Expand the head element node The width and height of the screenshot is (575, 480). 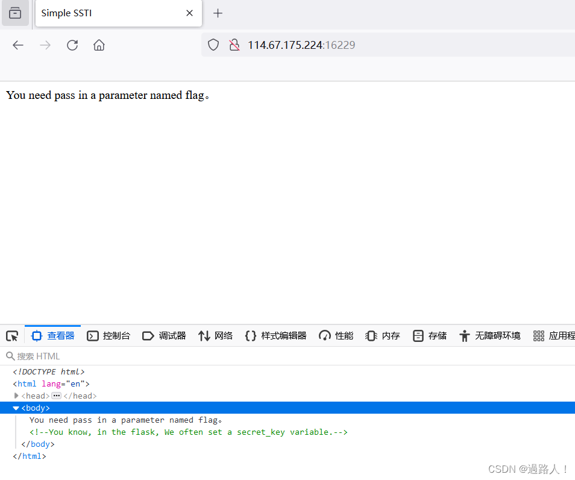click(16, 396)
